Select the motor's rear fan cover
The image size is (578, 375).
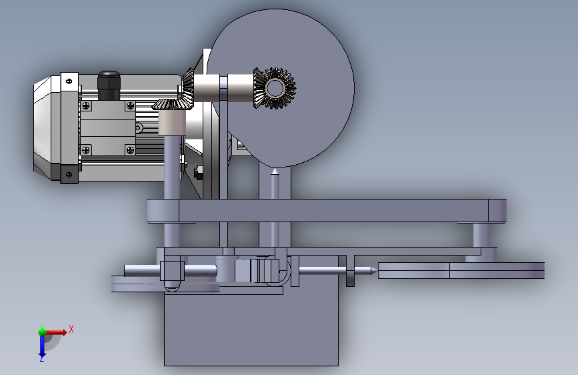coord(47,127)
